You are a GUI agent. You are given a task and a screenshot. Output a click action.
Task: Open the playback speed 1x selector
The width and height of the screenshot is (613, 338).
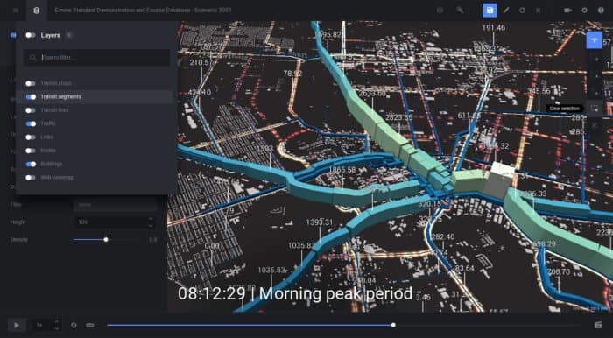44,325
